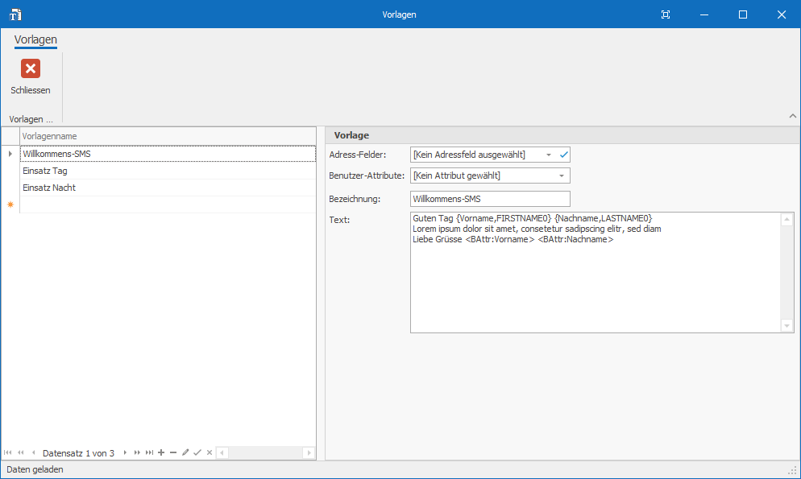The height and width of the screenshot is (479, 801).
Task: Click the Bezeichnung input field
Action: [x=490, y=199]
